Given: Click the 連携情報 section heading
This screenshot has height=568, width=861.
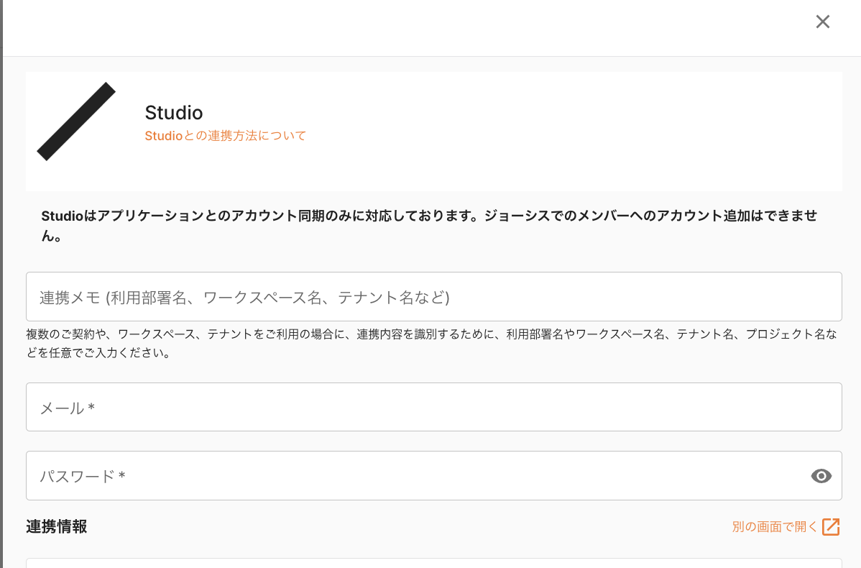Looking at the screenshot, I should [x=57, y=526].
